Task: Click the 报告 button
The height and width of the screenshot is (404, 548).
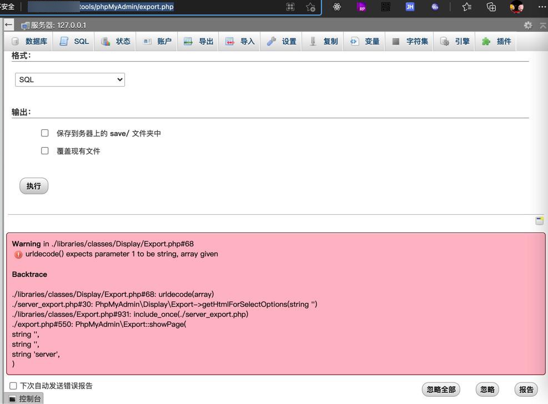Action: click(x=526, y=390)
